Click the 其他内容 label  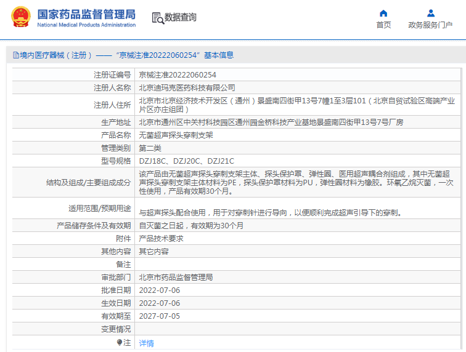click(x=116, y=252)
